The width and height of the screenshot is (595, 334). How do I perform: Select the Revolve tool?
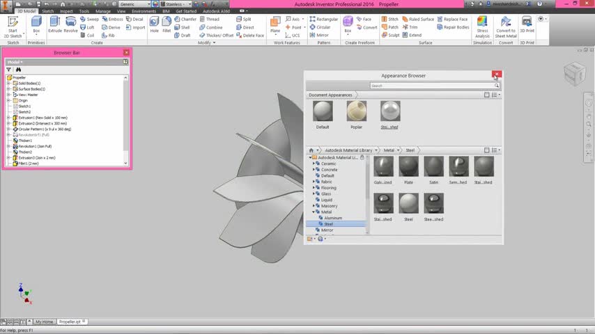pos(70,25)
